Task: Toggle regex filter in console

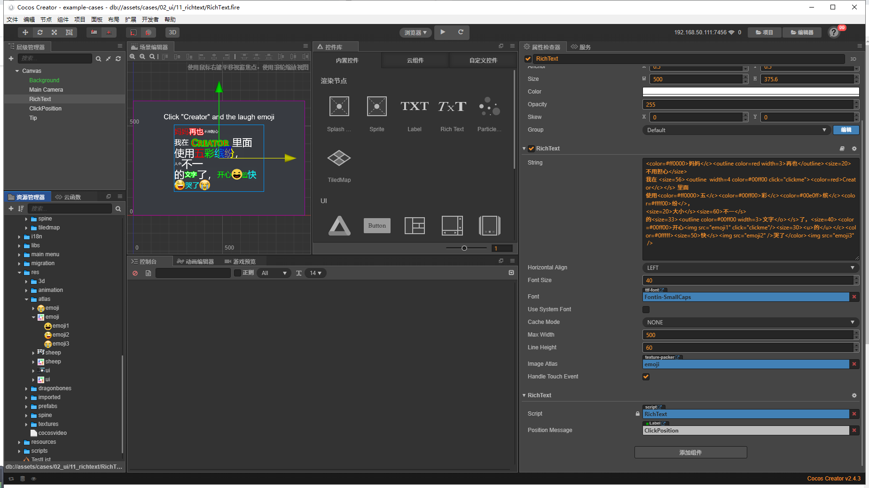Action: coord(238,273)
